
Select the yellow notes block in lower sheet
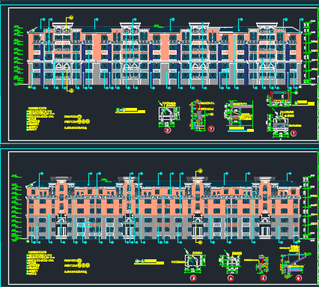[40, 263]
